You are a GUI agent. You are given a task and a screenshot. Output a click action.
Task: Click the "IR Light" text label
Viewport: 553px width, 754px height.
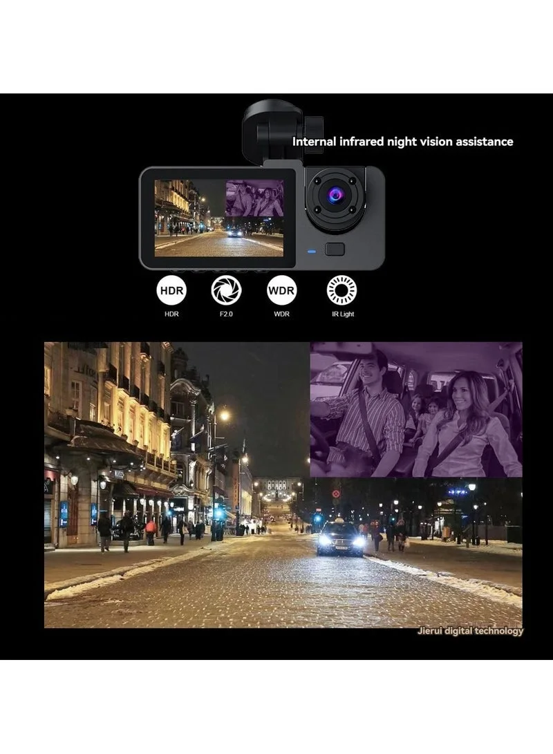342,314
